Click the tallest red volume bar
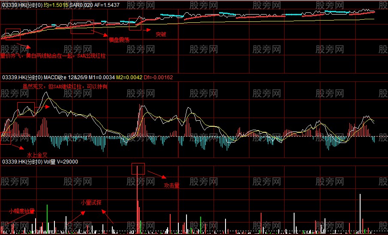 (x=137, y=199)
